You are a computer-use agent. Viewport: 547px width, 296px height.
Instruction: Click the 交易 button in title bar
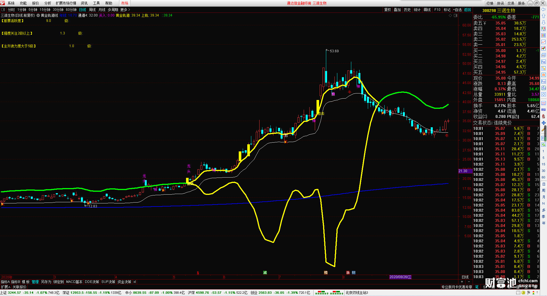(x=511, y=3)
